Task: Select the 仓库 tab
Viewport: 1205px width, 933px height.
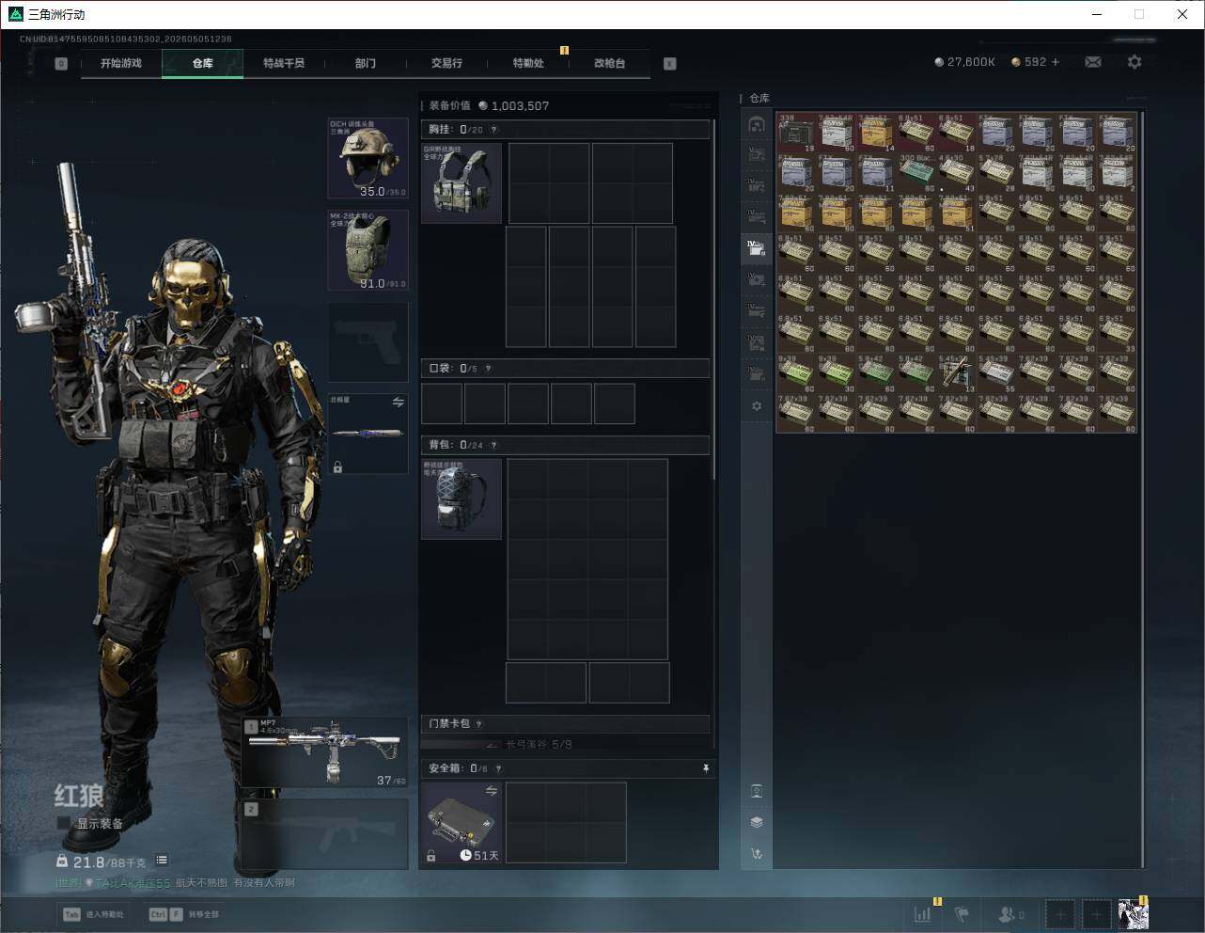Action: tap(203, 63)
